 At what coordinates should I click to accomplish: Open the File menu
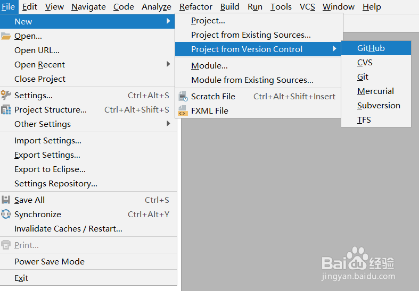(x=9, y=7)
